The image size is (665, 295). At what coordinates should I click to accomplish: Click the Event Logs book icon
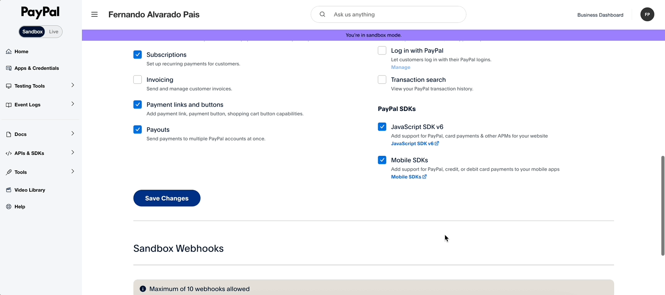click(x=9, y=104)
